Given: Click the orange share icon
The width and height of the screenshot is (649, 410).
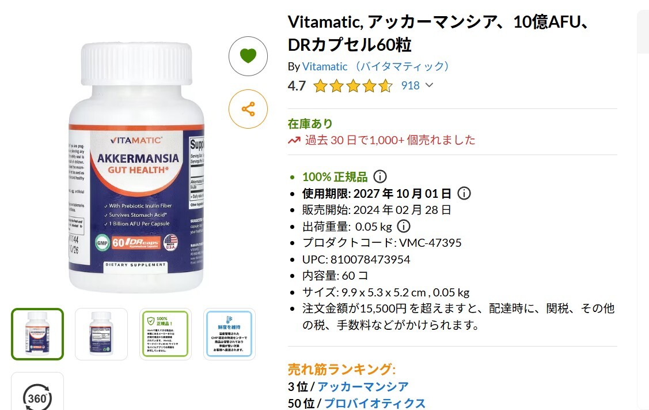Looking at the screenshot, I should point(248,109).
